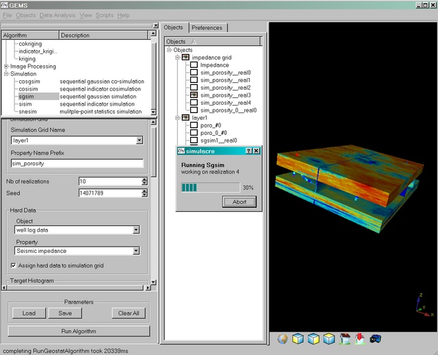Abort the running Sgsim simulation
The image size is (438, 355).
pos(240,201)
